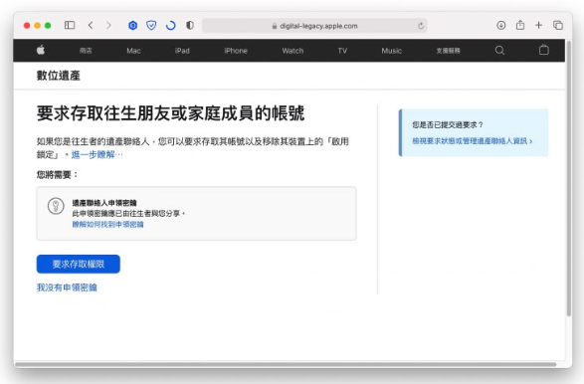Viewport: 584px width, 384px height.
Task: Click the horizontal scrollbar at bottom
Action: point(286,364)
